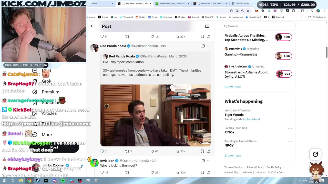Image resolution: width=328 pixels, height=184 pixels.
Task: Open more options for NPOY trend
Action: coord(290,142)
